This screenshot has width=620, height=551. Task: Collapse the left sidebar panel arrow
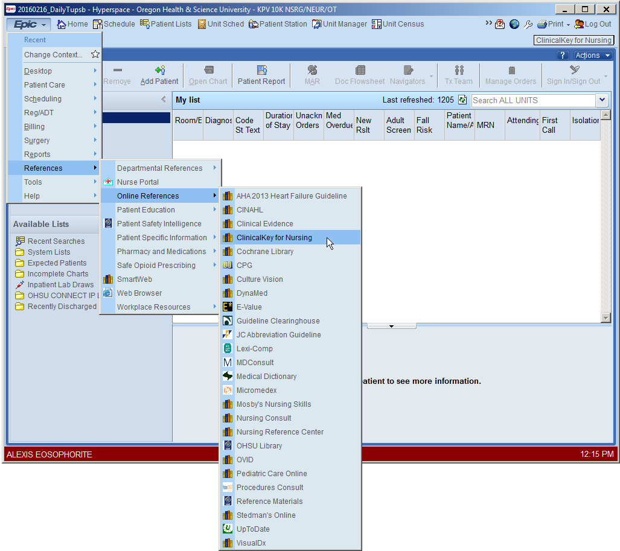164,99
